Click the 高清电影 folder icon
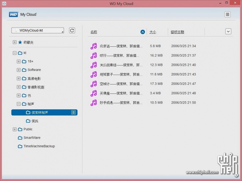The width and height of the screenshot is (242, 181). [24, 79]
